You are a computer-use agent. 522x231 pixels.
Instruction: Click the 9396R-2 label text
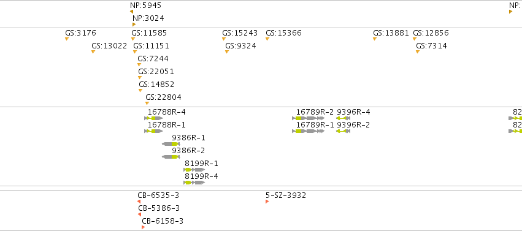[353, 125]
